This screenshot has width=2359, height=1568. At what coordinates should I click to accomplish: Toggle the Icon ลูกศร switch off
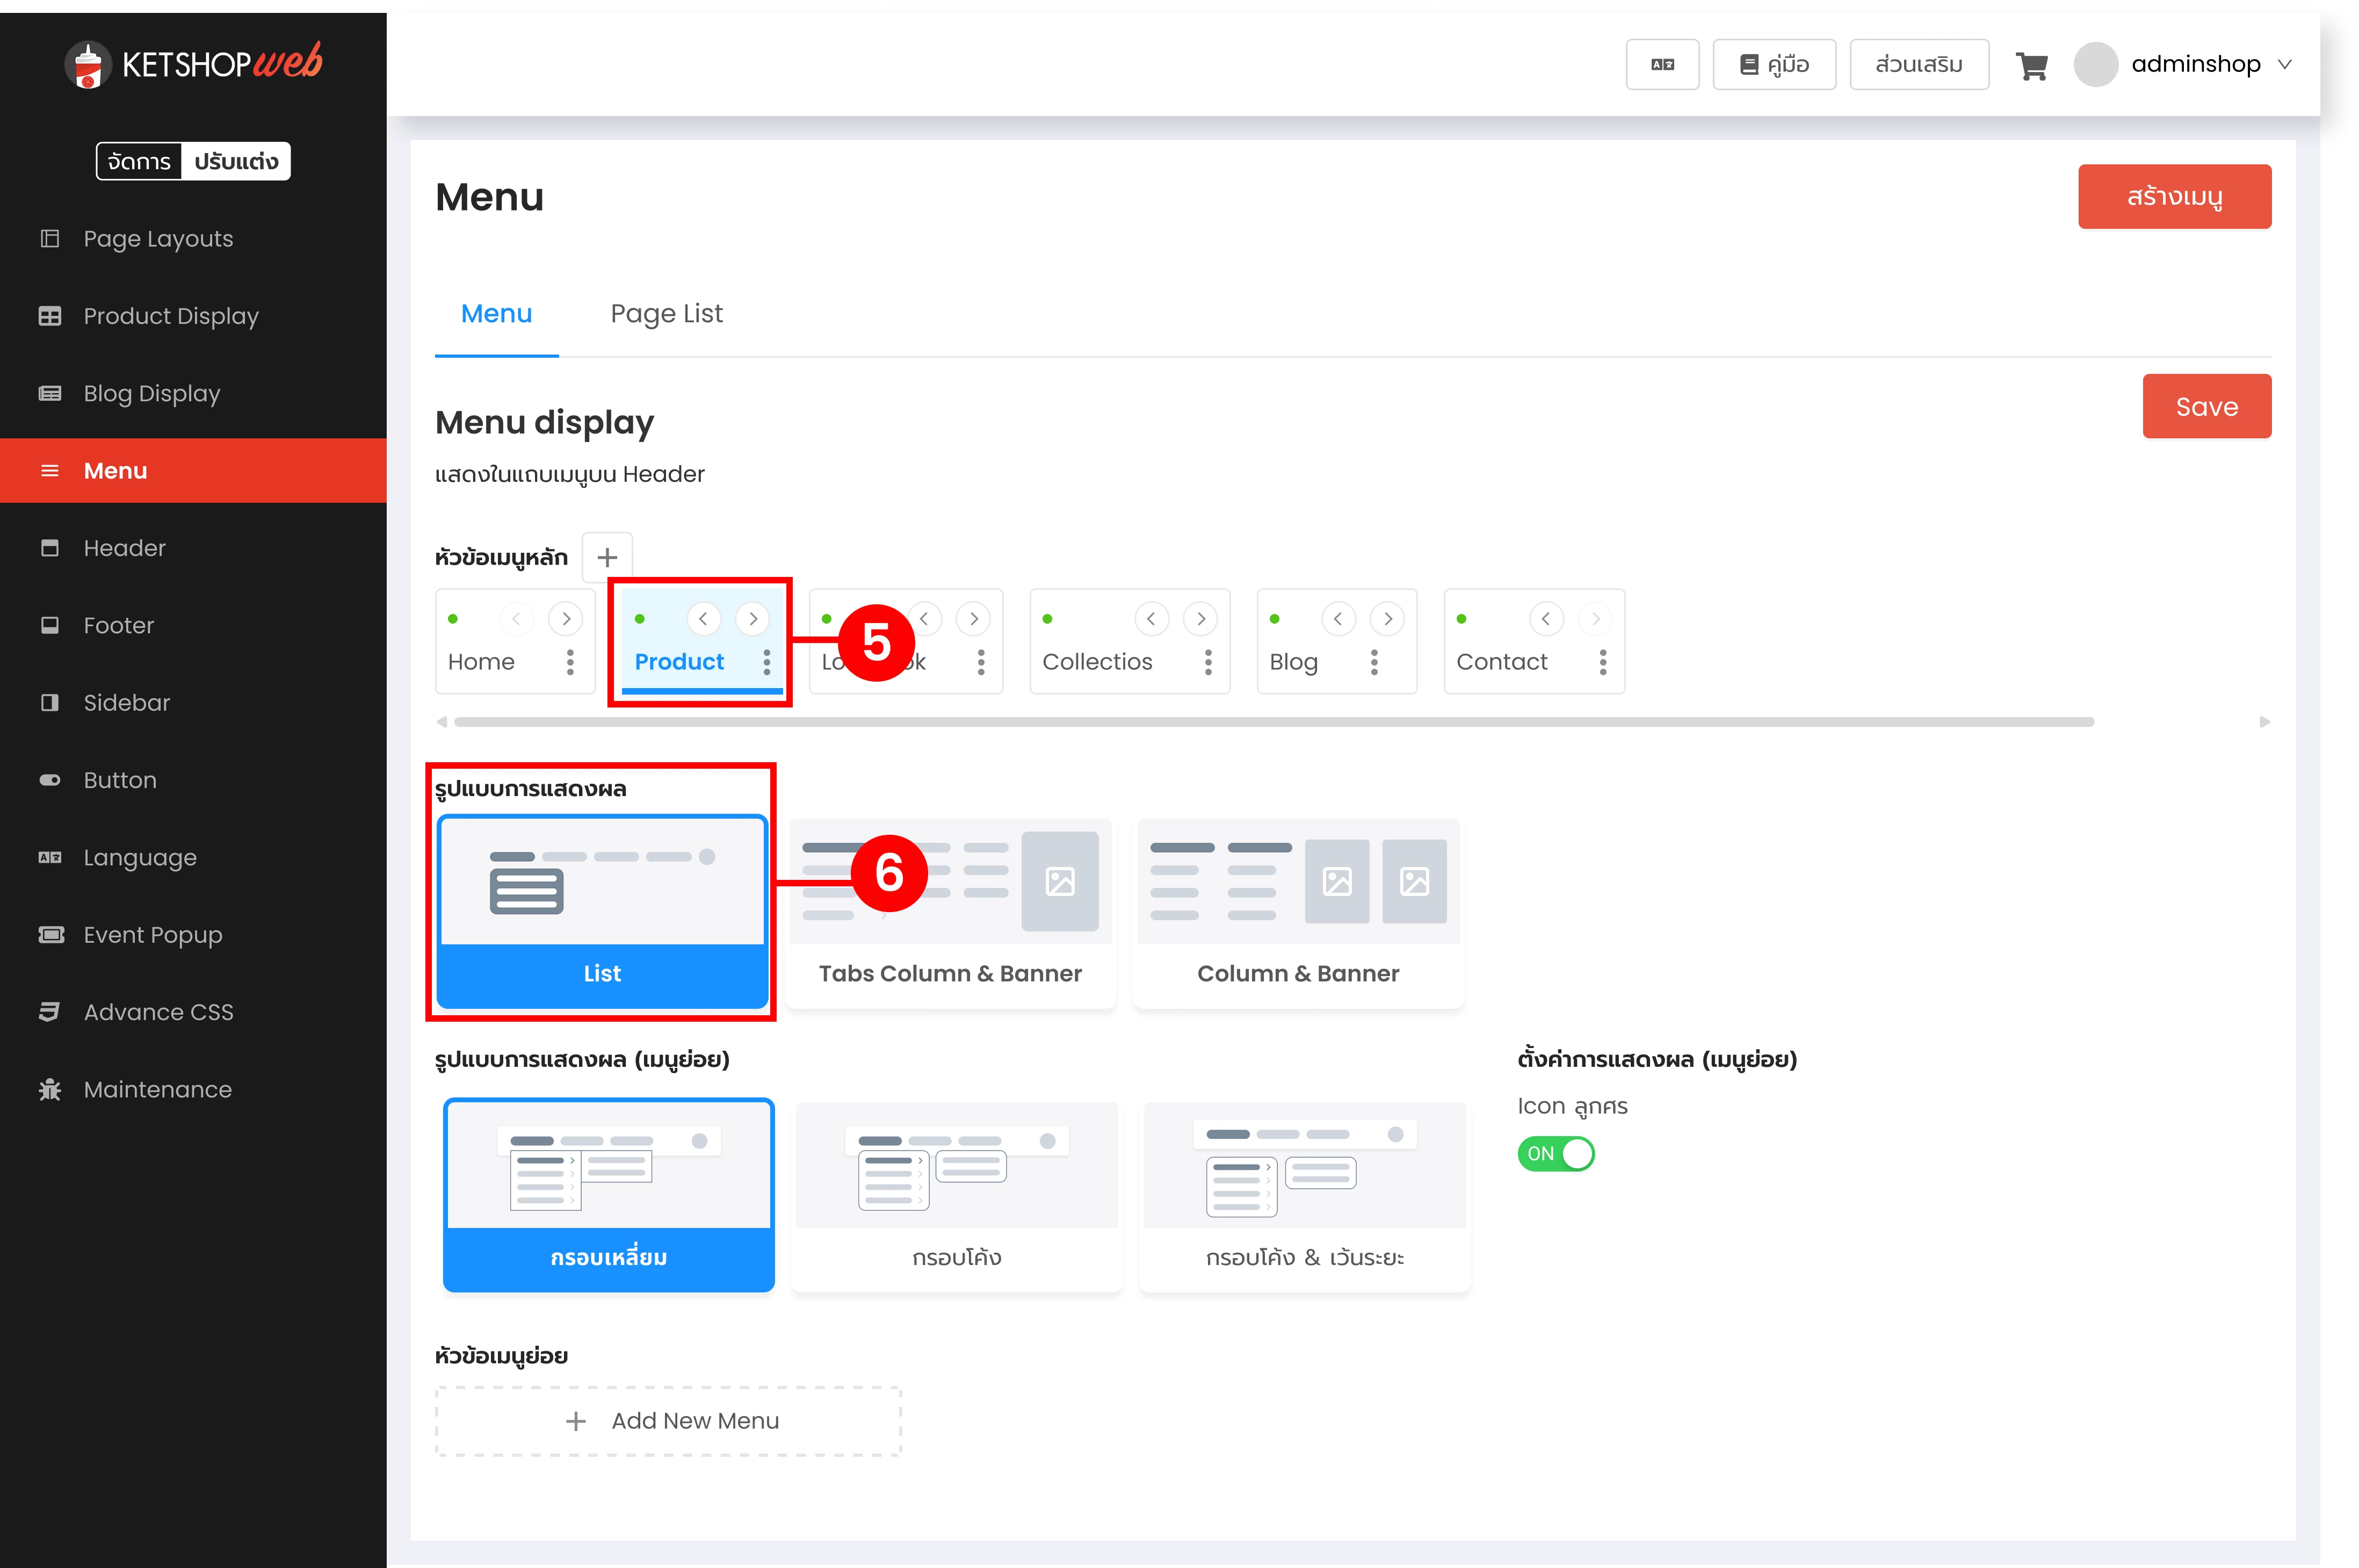pyautogui.click(x=1555, y=1154)
